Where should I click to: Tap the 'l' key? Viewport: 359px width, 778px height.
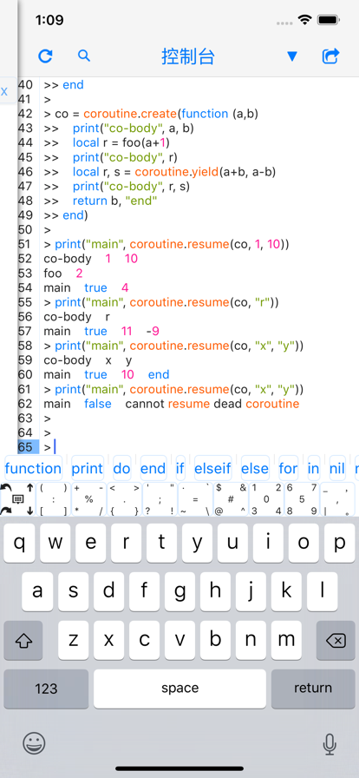pyautogui.click(x=322, y=591)
